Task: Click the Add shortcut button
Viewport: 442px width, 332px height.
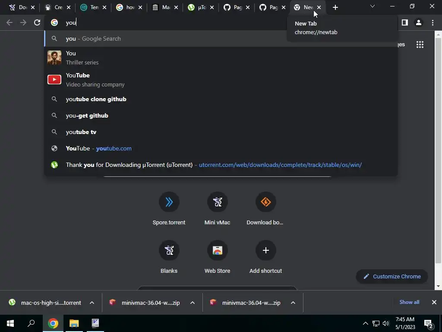Action: click(265, 257)
